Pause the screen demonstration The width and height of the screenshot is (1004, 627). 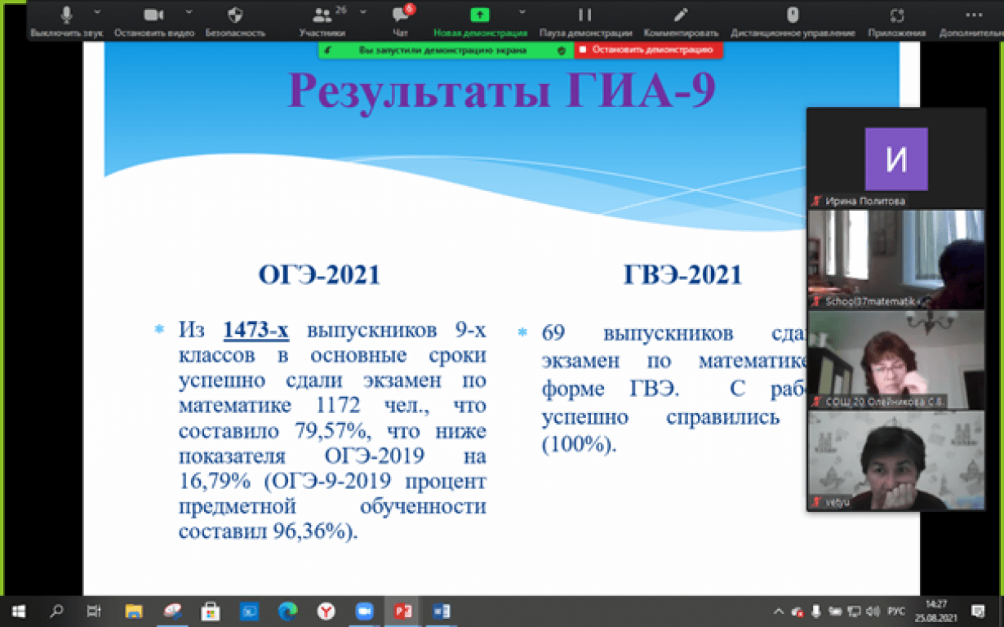coord(584,16)
